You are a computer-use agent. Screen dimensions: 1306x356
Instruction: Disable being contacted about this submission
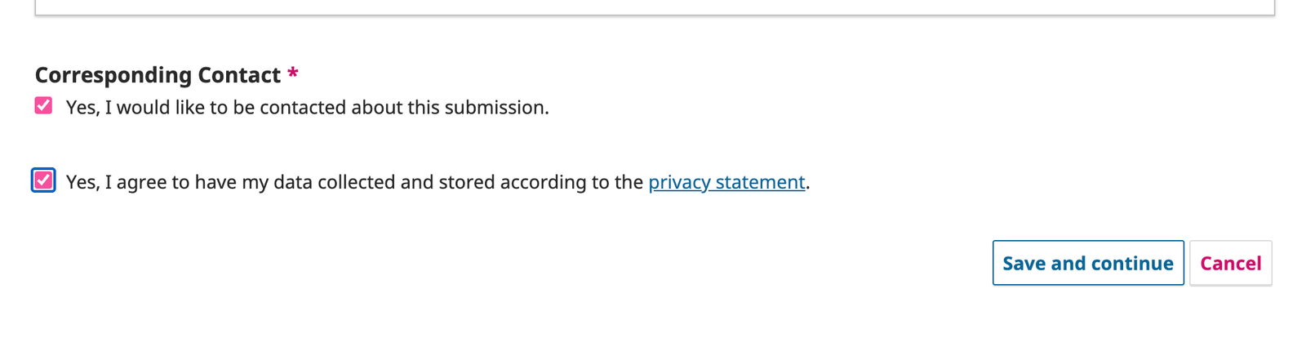[x=43, y=106]
